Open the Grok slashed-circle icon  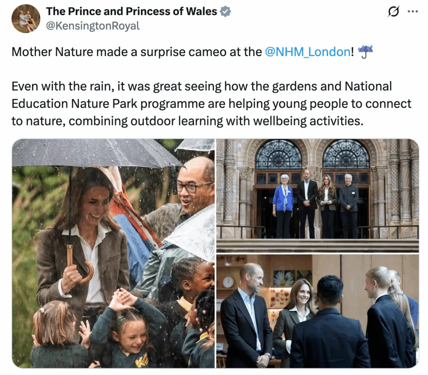point(393,11)
